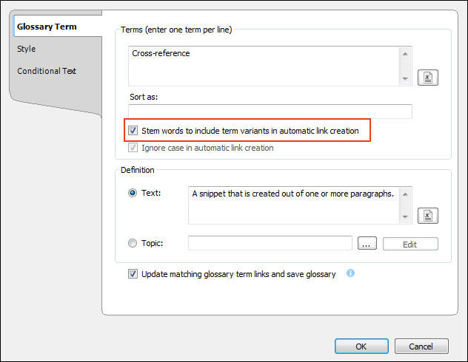Click the browse ellipsis button next to Topic
Viewport: 468px width, 362px height.
pyautogui.click(x=367, y=244)
